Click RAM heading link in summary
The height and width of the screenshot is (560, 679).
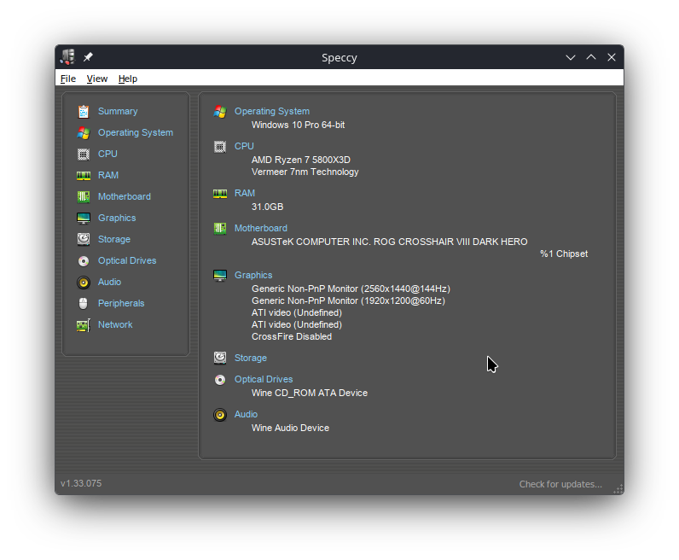[x=245, y=193]
